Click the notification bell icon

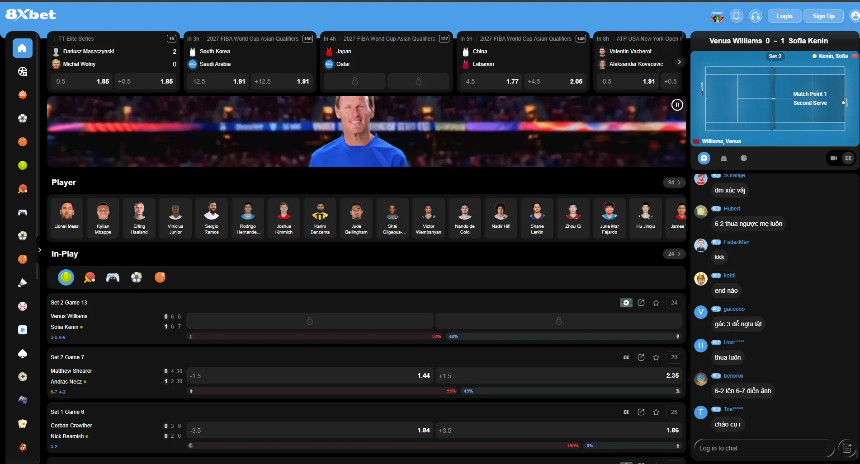[x=737, y=16]
